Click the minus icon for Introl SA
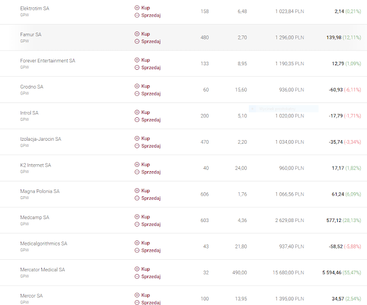 (x=137, y=120)
